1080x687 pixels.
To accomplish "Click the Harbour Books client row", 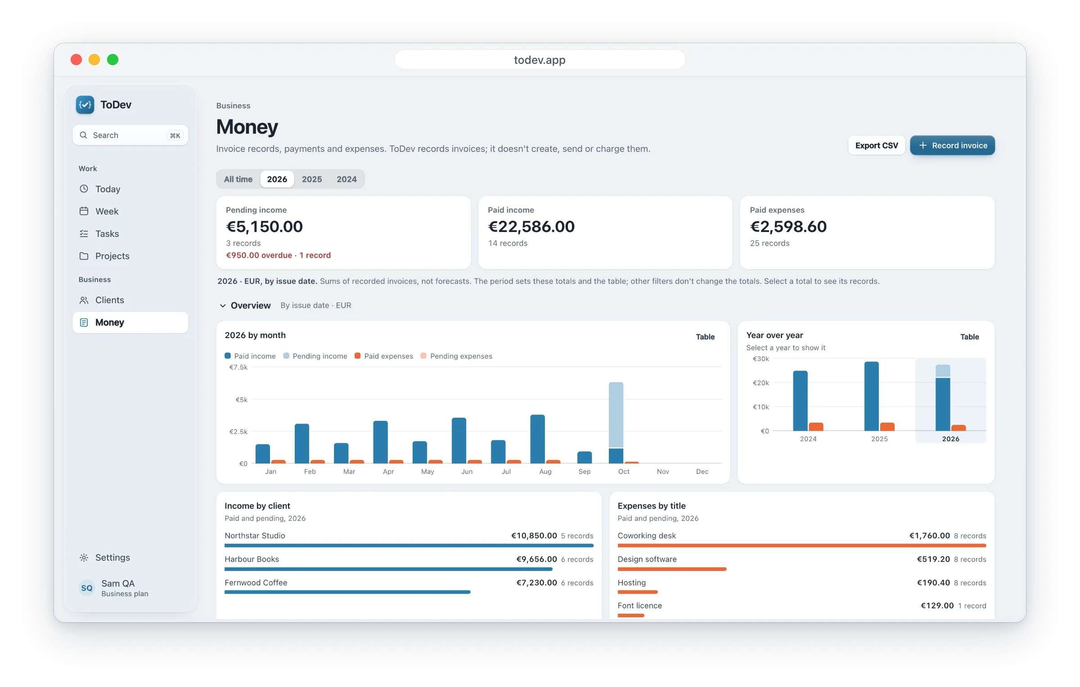I will pyautogui.click(x=409, y=562).
